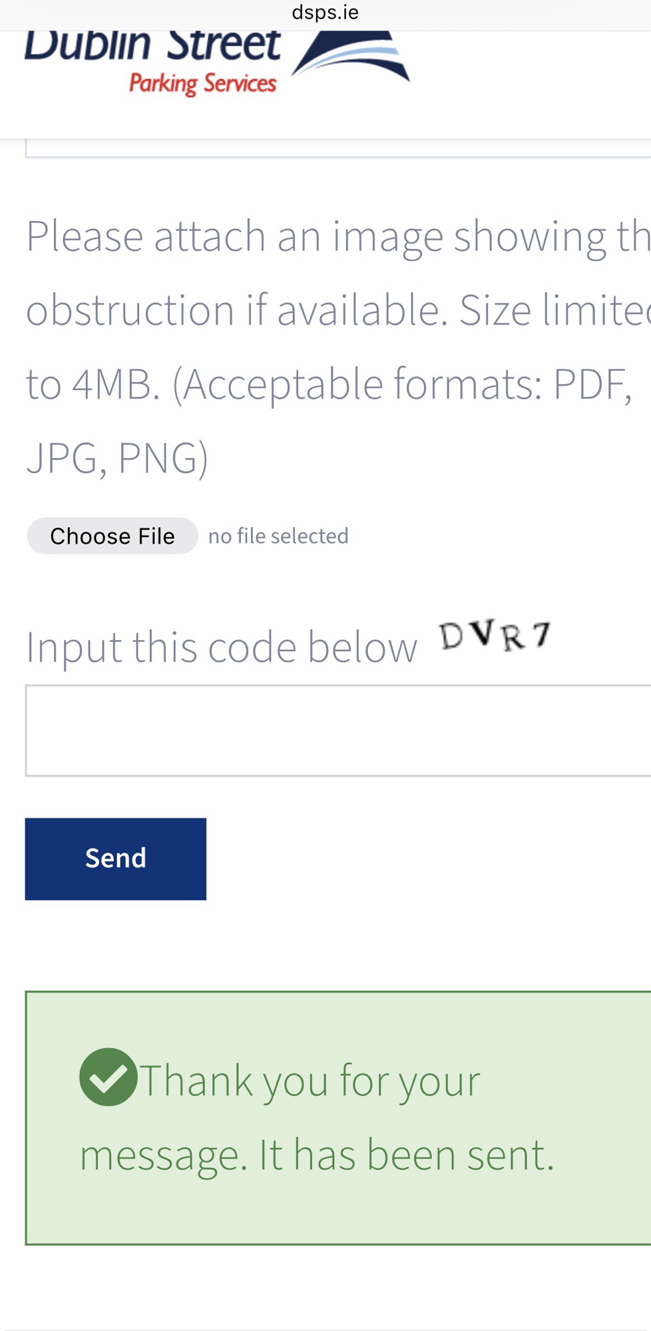Click the 'JPG, PNG)' text
Image resolution: width=651 pixels, height=1331 pixels.
point(117,458)
